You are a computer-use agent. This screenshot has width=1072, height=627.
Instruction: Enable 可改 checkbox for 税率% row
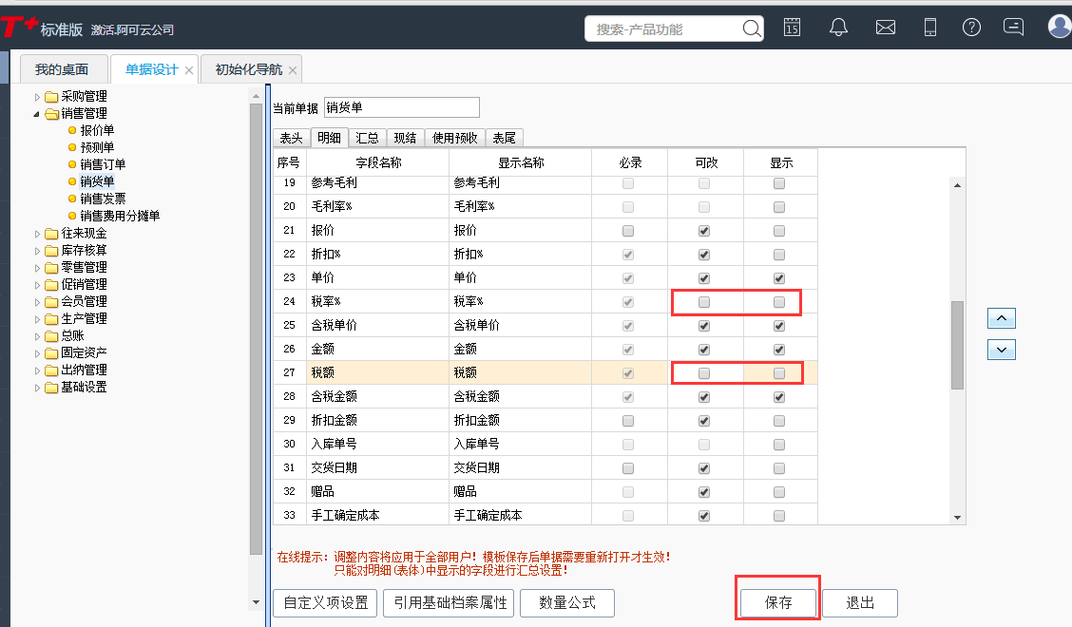click(704, 301)
